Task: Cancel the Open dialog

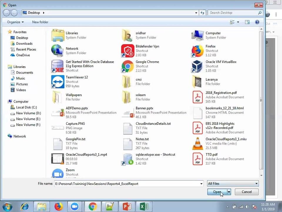Action: pyautogui.click(x=246, y=192)
